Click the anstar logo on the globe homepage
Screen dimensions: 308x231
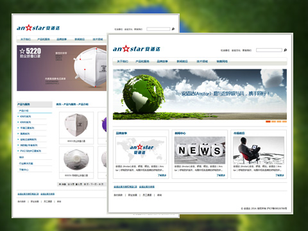[x=137, y=49]
